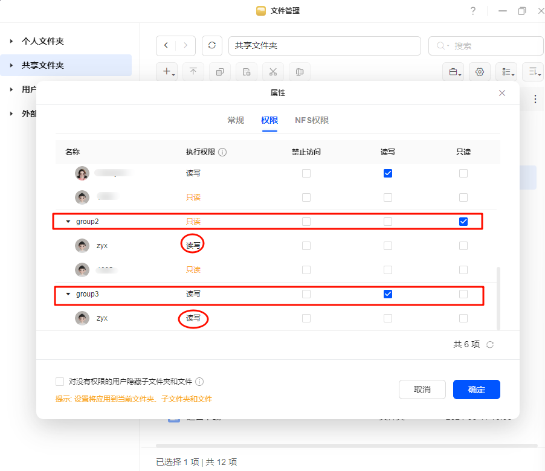Click the refresh folder icon
Viewport: 545px width, 471px height.
211,46
